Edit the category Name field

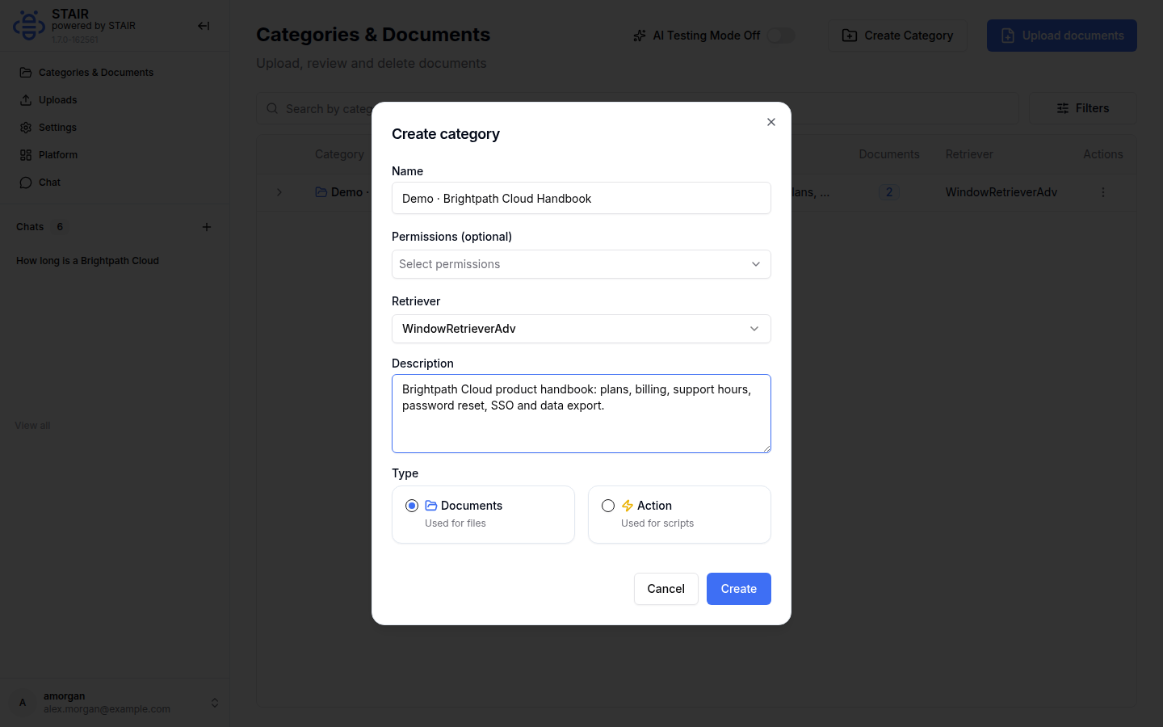581,198
